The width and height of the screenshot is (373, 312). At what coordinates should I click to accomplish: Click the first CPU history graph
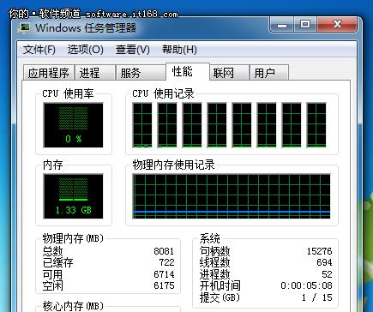tap(142, 125)
